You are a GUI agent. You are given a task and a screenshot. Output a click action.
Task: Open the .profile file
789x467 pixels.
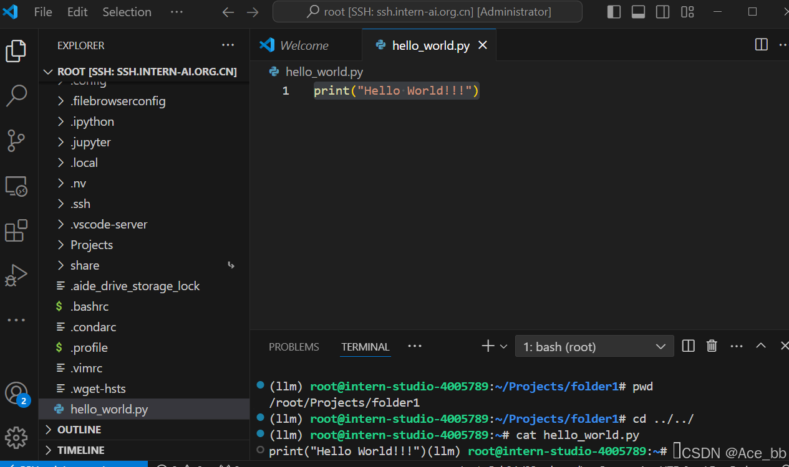tap(144, 347)
